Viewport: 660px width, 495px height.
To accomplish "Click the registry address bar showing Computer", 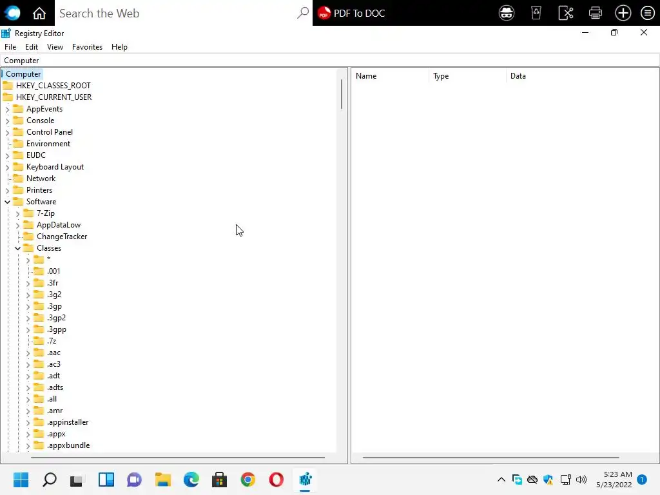I will 329,60.
